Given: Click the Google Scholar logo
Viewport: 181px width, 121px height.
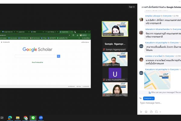Looking at the screenshot, I should coord(37,49).
